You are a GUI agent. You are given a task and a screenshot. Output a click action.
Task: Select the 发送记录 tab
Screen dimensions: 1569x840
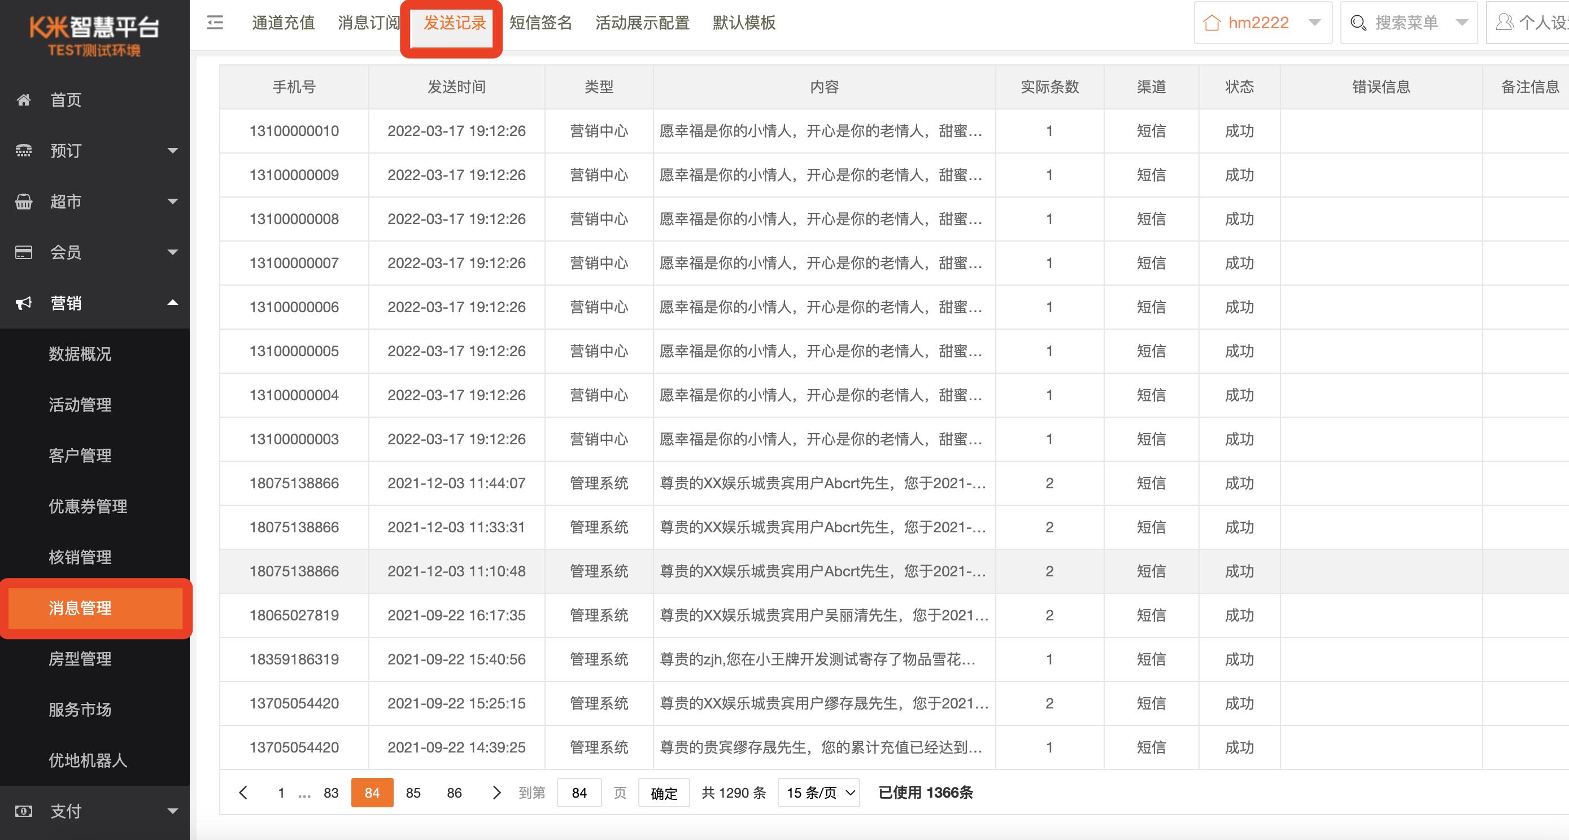(x=454, y=23)
